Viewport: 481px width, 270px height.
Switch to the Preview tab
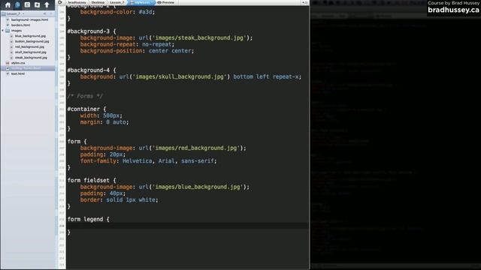(x=166, y=2)
